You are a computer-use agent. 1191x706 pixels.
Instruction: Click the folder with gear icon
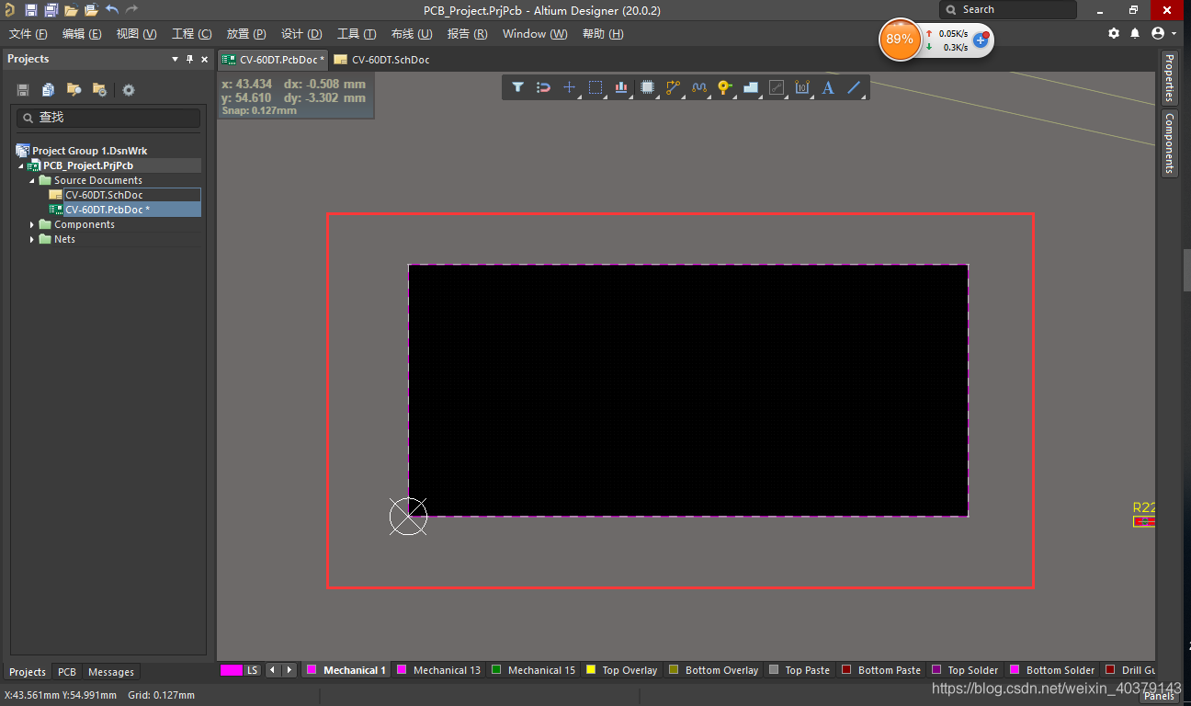pos(100,90)
